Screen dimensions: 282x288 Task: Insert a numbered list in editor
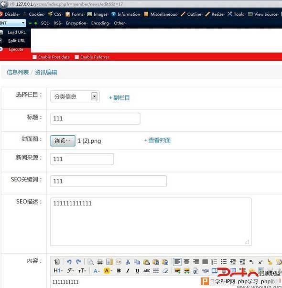tap(214, 262)
